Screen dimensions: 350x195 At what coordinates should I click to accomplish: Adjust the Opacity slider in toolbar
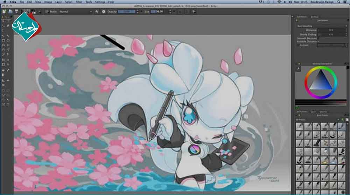point(127,12)
